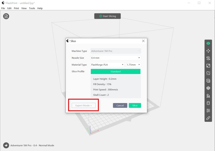
Task: Select the Rotate tool in right sidebar
Action: [208, 58]
